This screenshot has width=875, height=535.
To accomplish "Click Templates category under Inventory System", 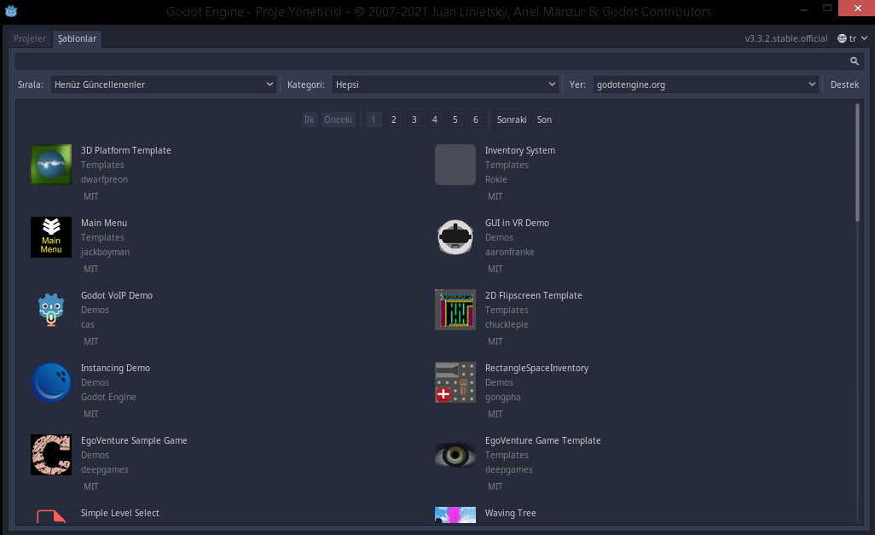I will [507, 165].
